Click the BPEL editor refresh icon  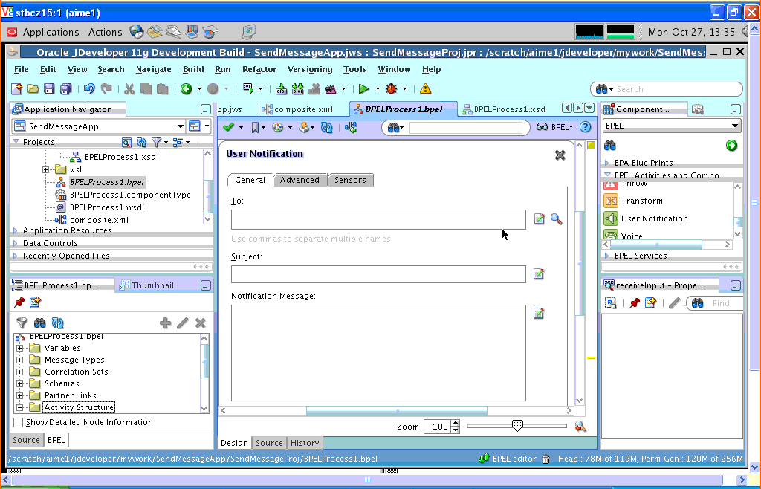[327, 127]
